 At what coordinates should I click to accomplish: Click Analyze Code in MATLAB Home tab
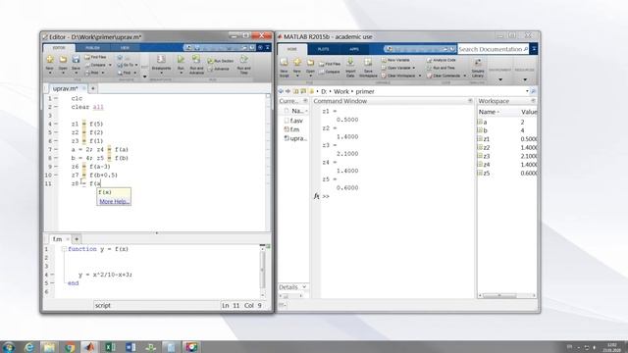[x=441, y=60]
